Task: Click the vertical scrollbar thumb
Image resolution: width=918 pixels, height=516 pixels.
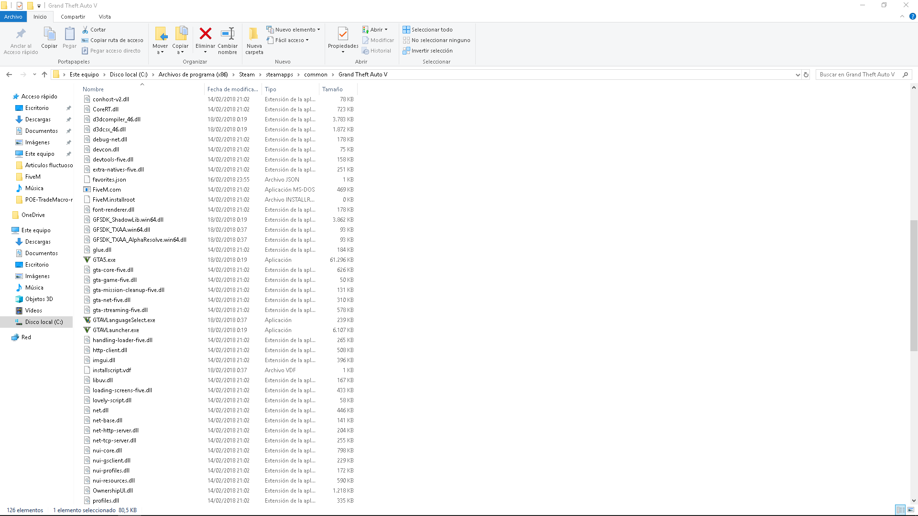Action: coord(914,285)
